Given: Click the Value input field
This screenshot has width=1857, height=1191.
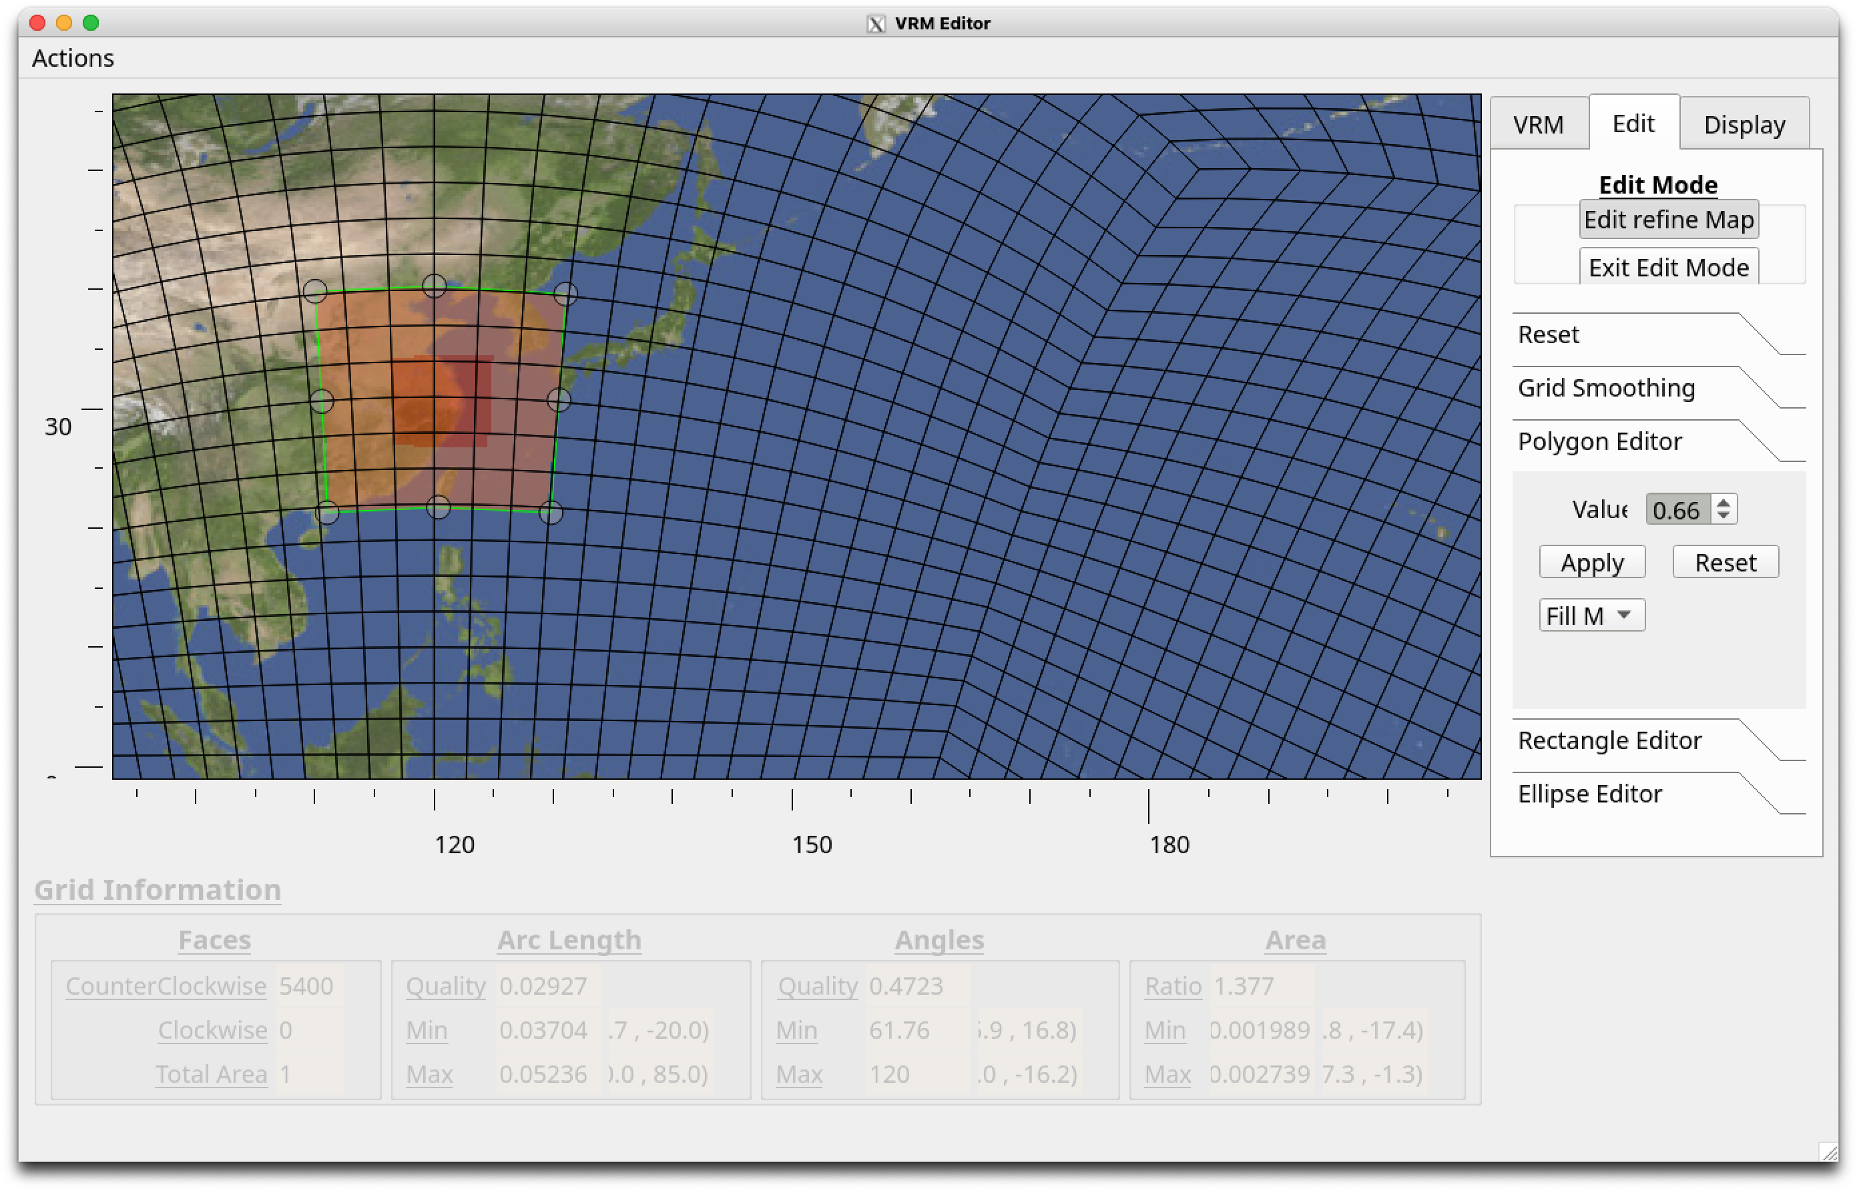Looking at the screenshot, I should 1677,511.
